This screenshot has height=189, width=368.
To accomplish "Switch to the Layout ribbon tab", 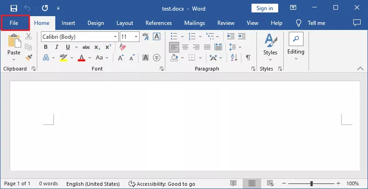I will 124,23.
